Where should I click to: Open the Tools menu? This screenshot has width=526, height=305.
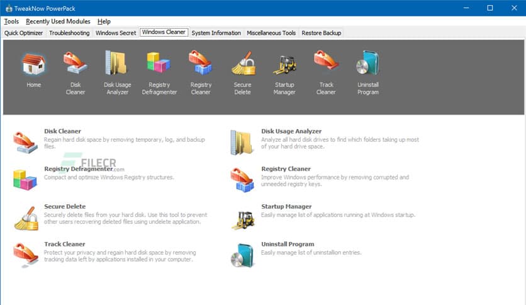point(11,21)
